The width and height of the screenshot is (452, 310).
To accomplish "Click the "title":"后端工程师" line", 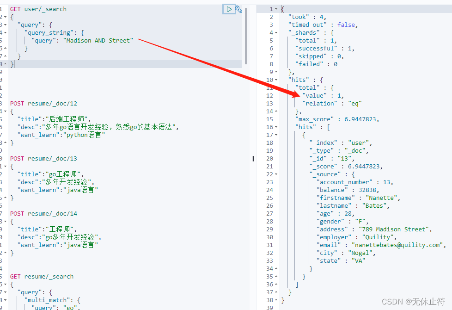I will (x=54, y=119).
